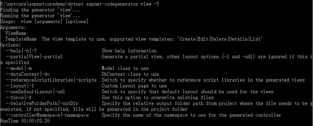Viewport: 313px width, 126px height.
Task: Click the 'Running the generator' output line
Action: tap(40, 16)
